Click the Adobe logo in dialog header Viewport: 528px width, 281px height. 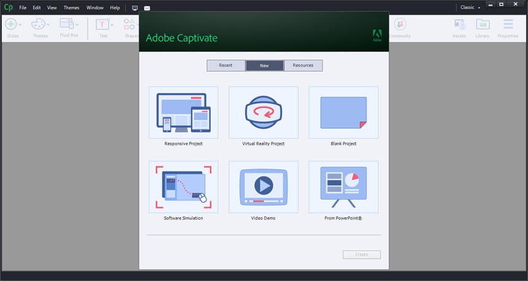point(377,35)
